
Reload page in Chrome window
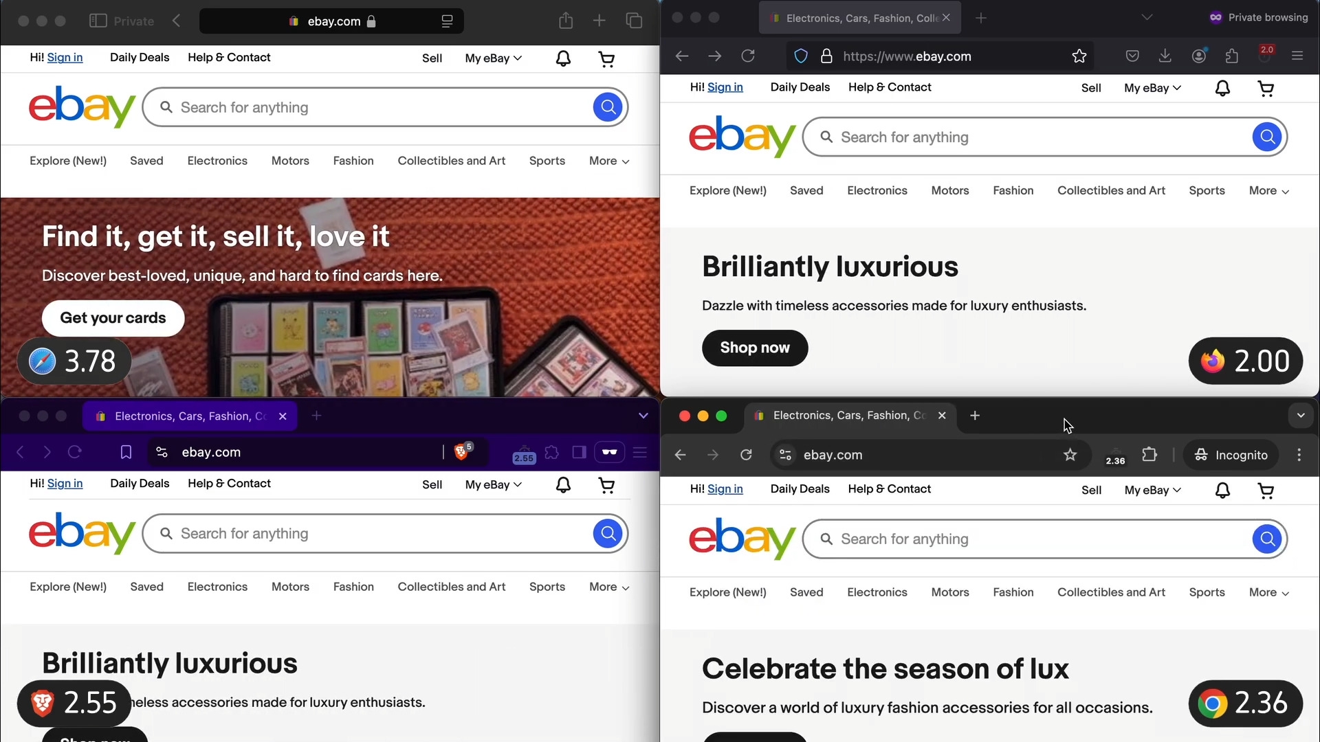[x=746, y=454]
